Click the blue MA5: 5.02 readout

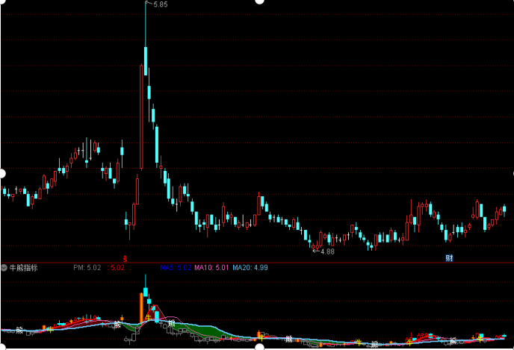[x=176, y=268]
